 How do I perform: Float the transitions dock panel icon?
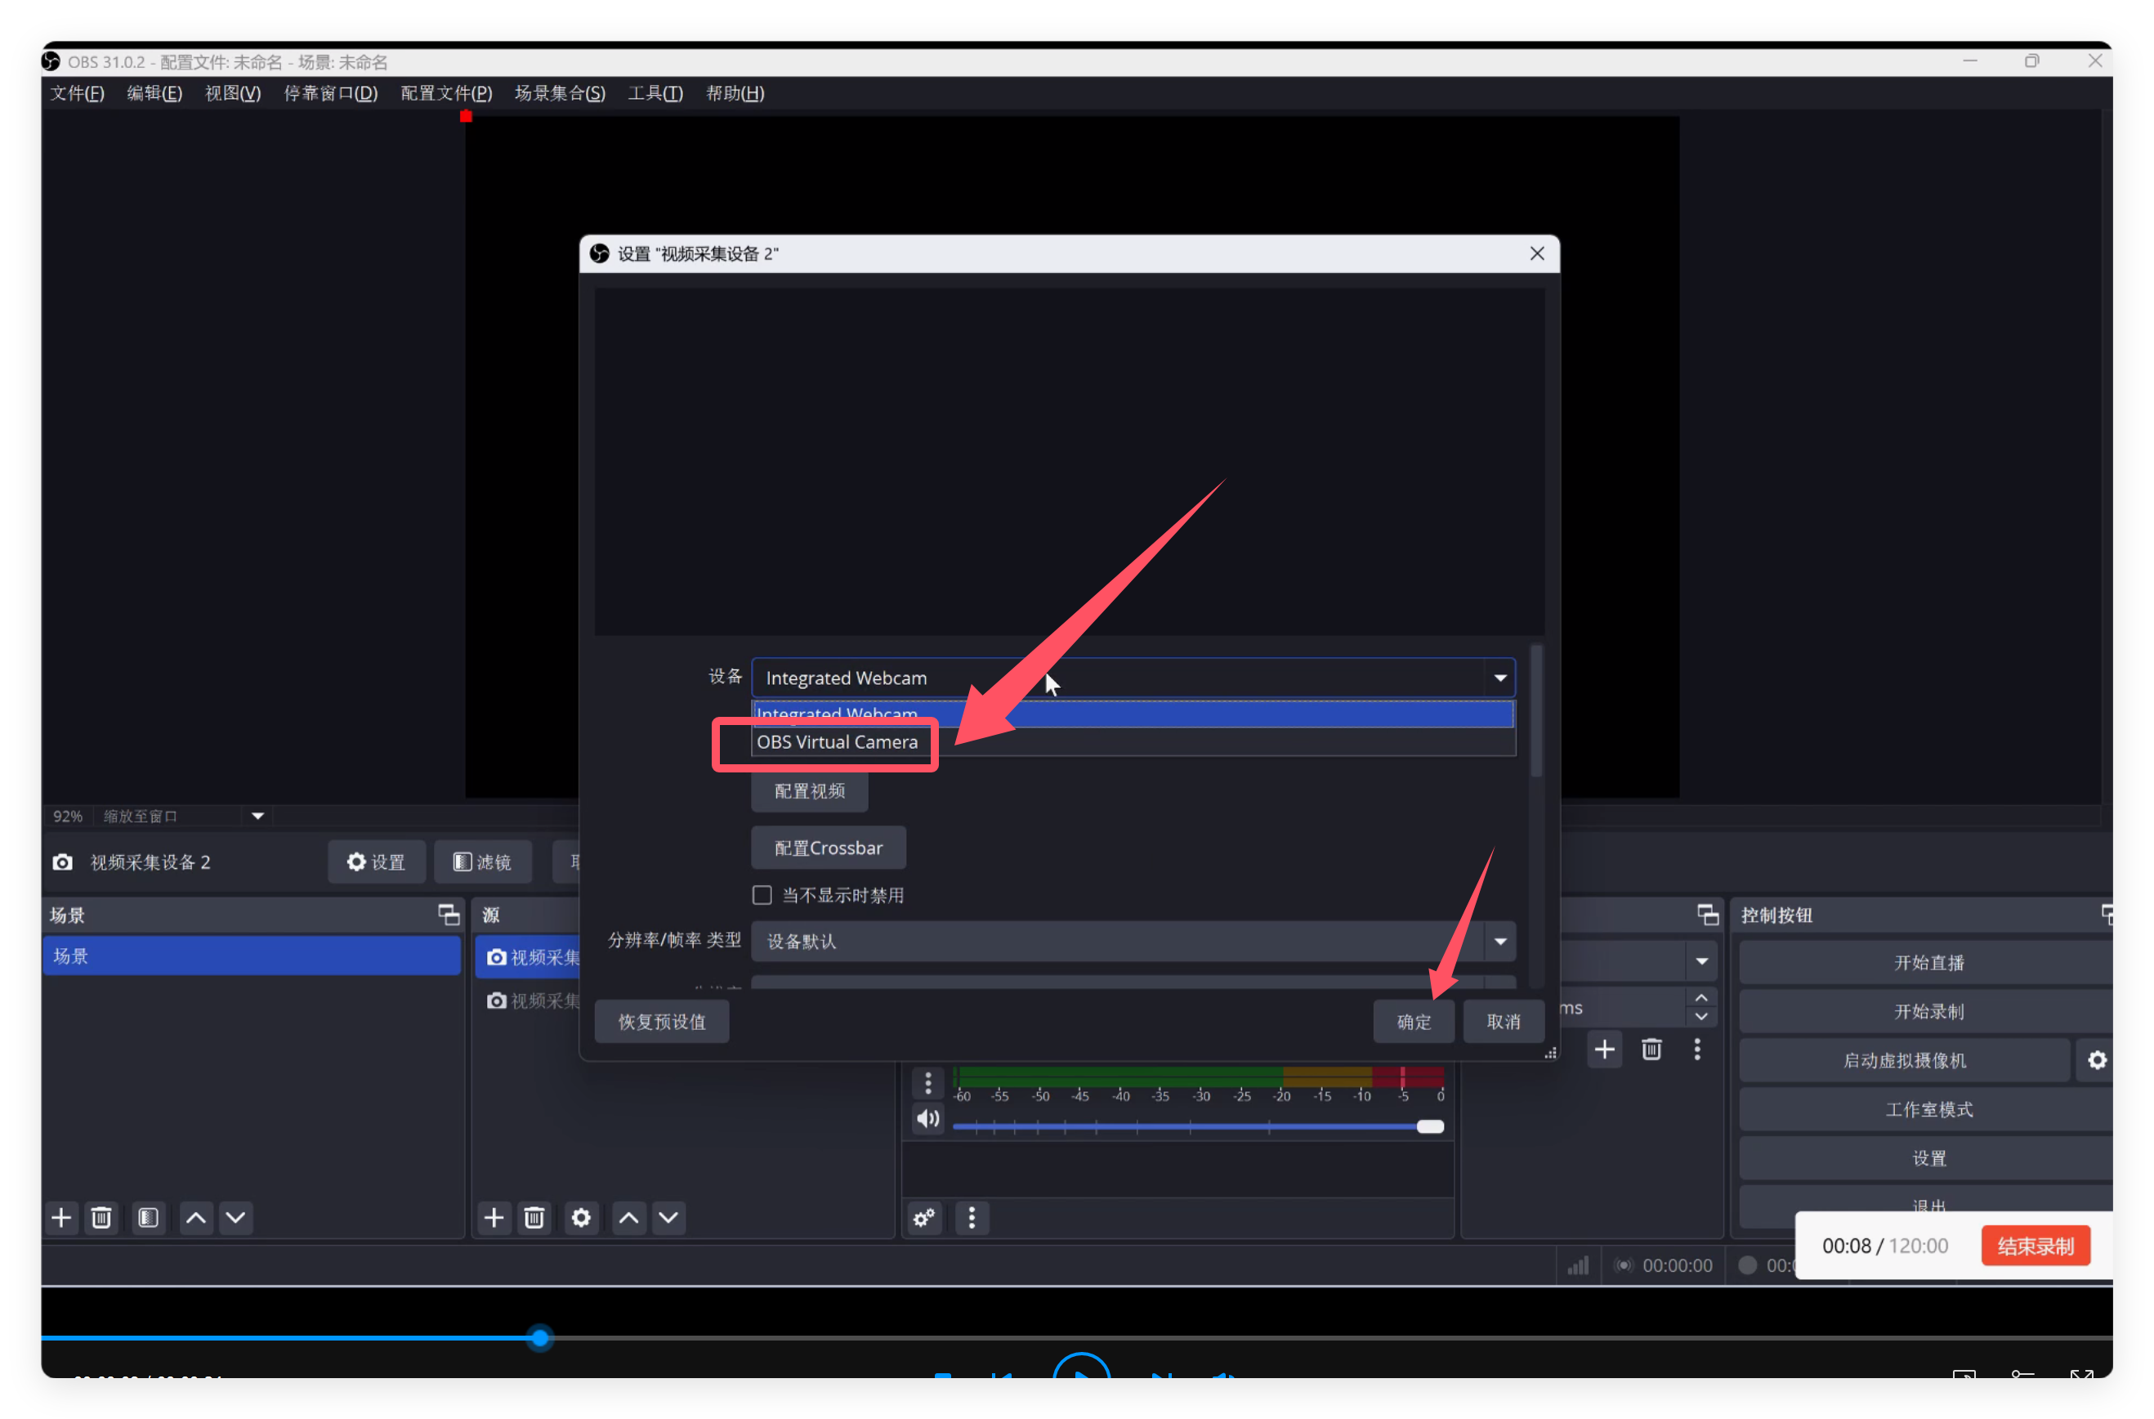tap(1708, 914)
